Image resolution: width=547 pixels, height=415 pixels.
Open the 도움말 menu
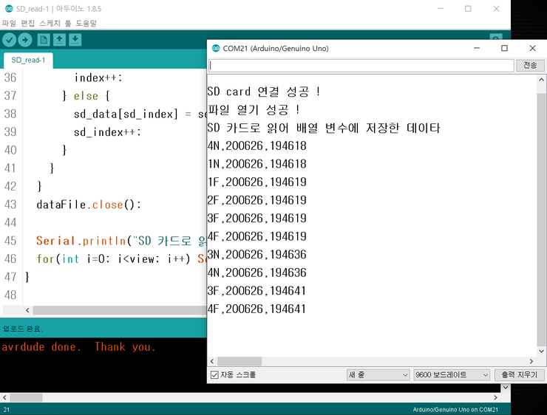coord(86,24)
